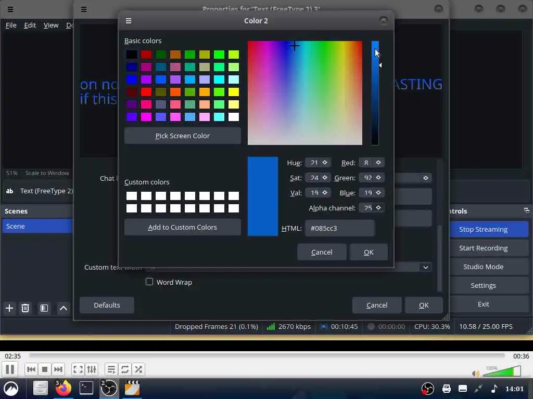Screen dimensions: 533x399
Task: Toggle loop mode in the video player
Action: click(x=125, y=369)
